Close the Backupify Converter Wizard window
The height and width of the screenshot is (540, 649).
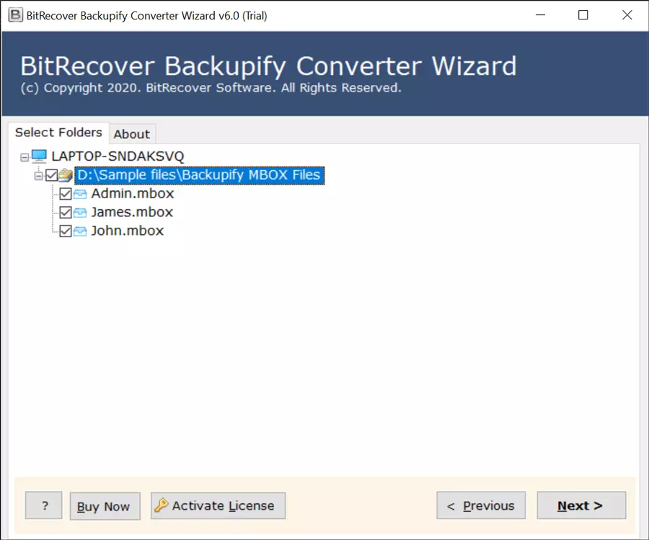coord(627,15)
